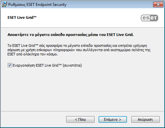Click the right arrow on the Επόμενο button

pyautogui.click(x=120, y=119)
